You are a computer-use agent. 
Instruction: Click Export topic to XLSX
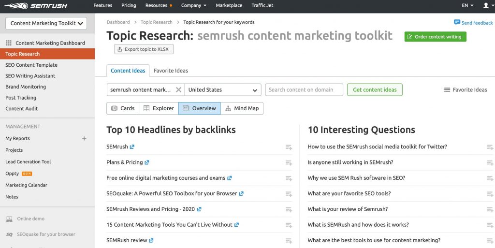[x=144, y=49]
